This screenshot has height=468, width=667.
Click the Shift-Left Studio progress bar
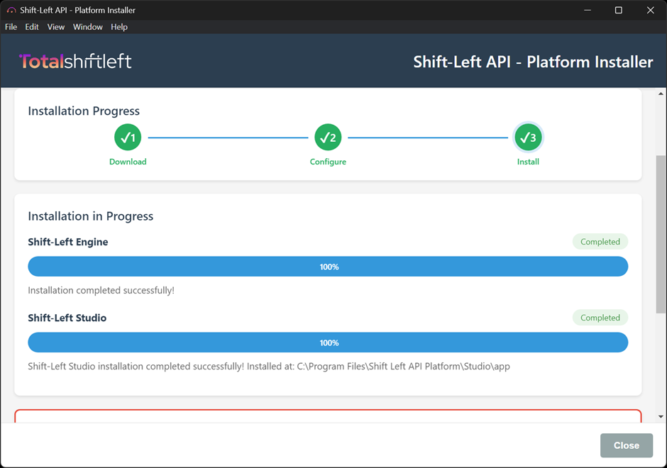(x=328, y=342)
